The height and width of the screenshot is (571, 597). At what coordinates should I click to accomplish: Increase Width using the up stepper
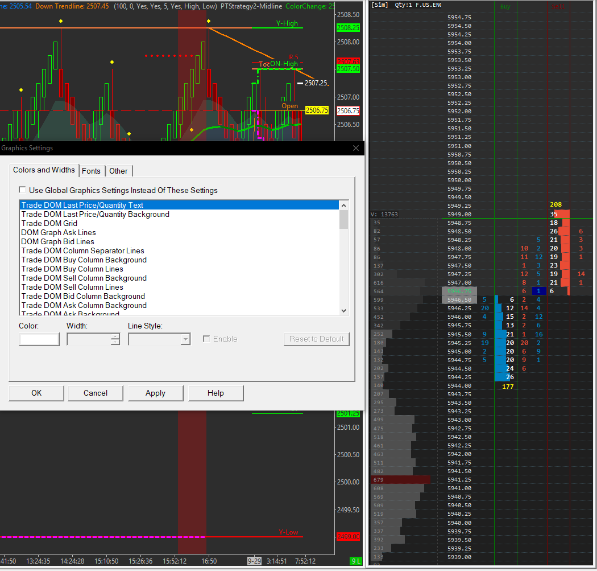pos(115,336)
